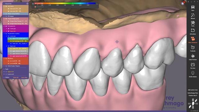
Task: Open the Wizard tool
Action: [x=193, y=15]
